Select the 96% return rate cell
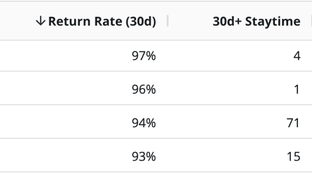 pos(144,90)
